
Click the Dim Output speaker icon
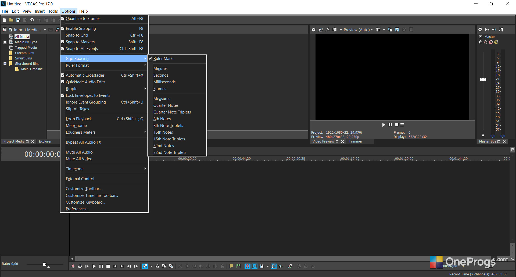click(x=494, y=30)
